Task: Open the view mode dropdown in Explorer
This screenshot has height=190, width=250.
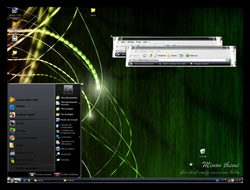Action: pyautogui.click(x=181, y=56)
